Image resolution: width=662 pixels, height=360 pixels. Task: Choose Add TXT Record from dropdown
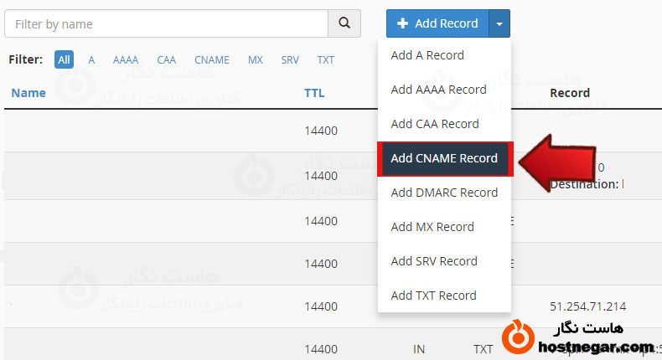(x=433, y=296)
